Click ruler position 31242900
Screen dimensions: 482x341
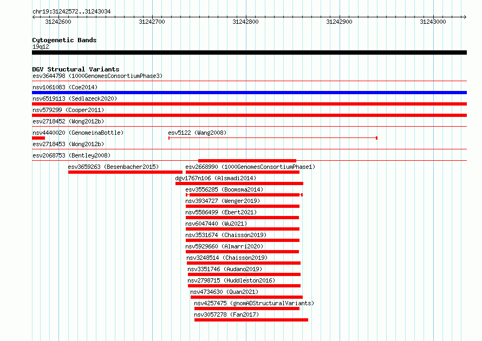tap(340, 22)
